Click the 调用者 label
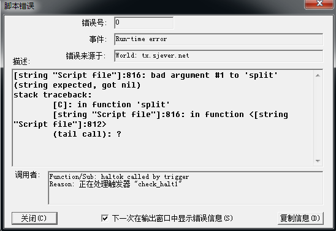This screenshot has height=231, width=336. point(28,175)
